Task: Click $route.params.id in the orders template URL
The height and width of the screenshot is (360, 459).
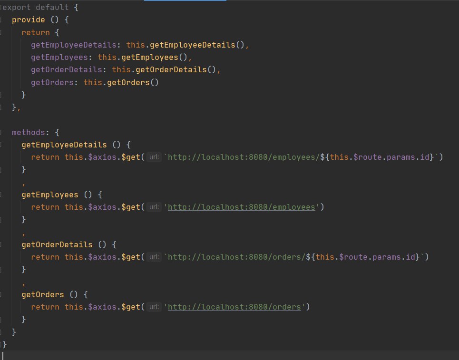Action: 377,257
